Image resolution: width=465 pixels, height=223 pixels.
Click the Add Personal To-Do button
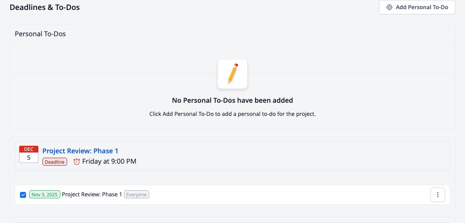[x=417, y=7]
